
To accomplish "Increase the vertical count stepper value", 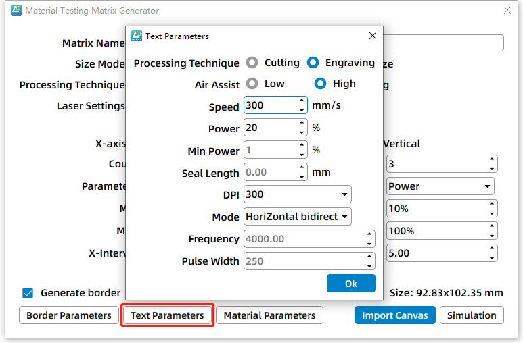I will click(x=491, y=160).
